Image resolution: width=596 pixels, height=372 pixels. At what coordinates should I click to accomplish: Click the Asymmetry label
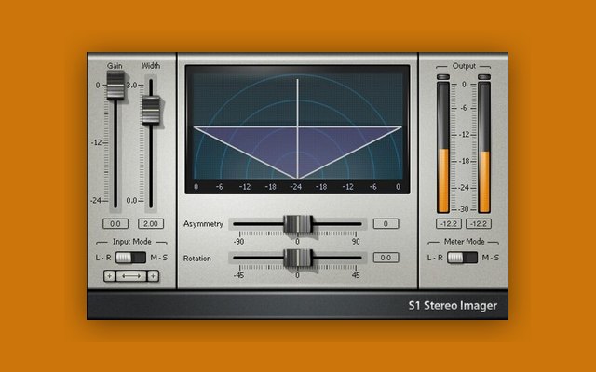pyautogui.click(x=203, y=224)
